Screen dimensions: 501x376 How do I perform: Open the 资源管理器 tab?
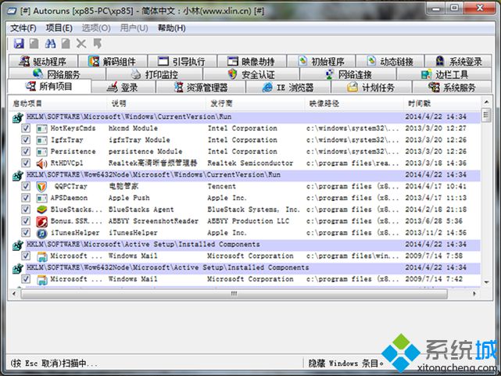pos(201,88)
